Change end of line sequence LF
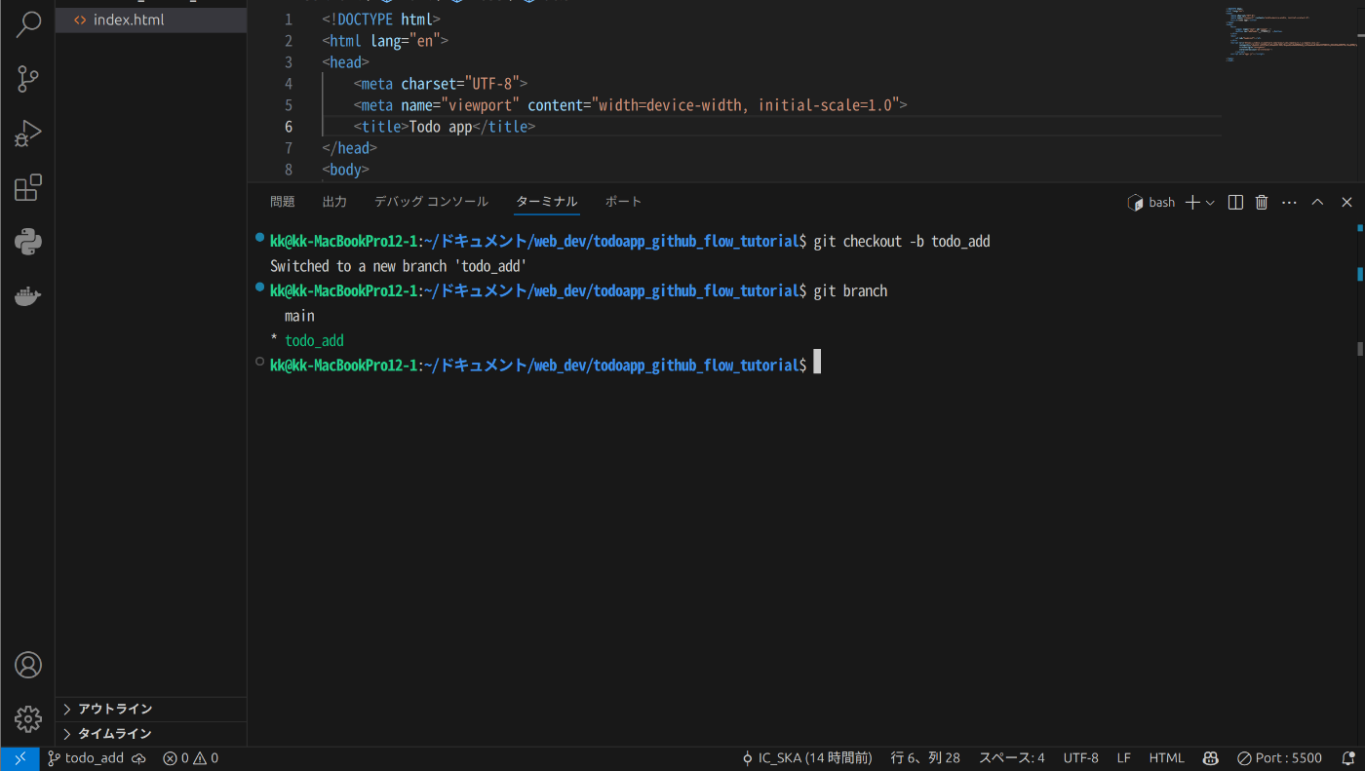 (1124, 758)
